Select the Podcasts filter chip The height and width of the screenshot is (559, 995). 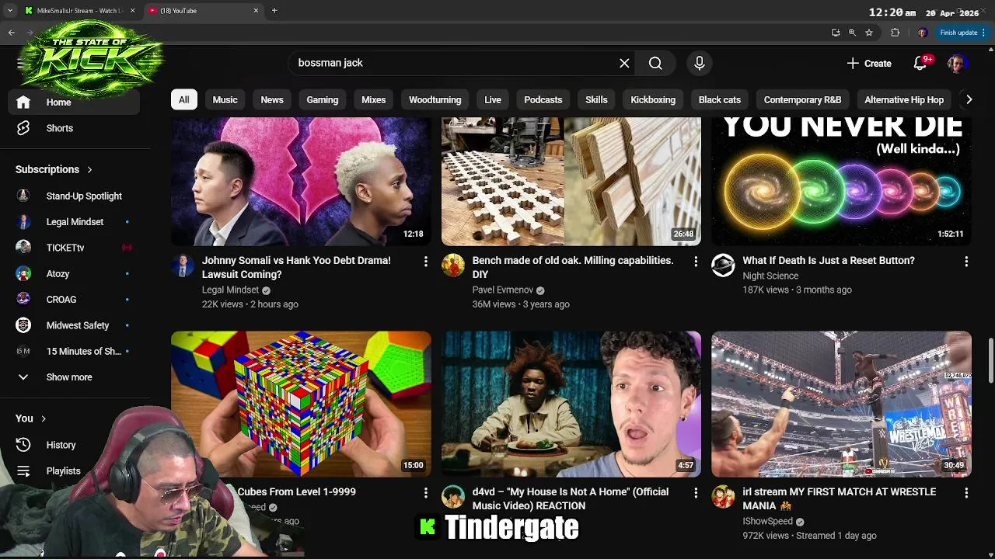pos(543,99)
